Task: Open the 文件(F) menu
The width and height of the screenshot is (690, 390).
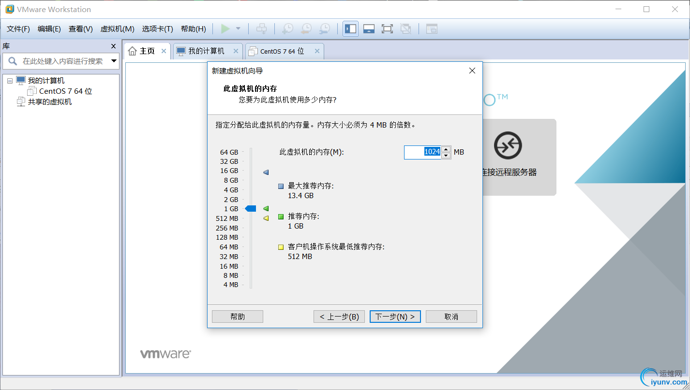Action: (x=18, y=29)
